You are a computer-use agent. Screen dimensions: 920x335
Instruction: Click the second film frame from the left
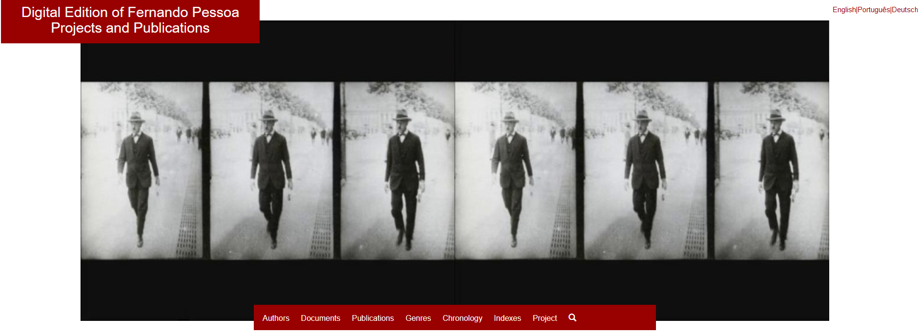click(x=271, y=170)
